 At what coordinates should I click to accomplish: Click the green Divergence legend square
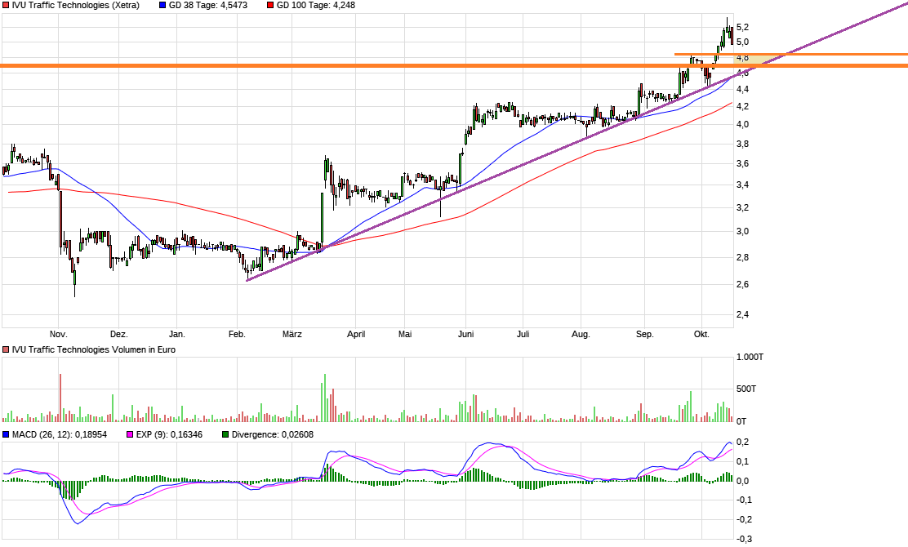tap(225, 434)
